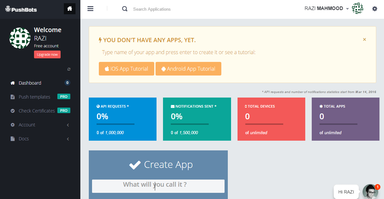Image resolution: width=384 pixels, height=199 pixels.
Task: Click the envelope icon on NOTIFICATIONS SENT
Action: pyautogui.click(x=173, y=106)
